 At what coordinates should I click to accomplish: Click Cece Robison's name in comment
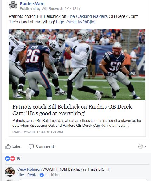pyautogui.click(x=29, y=169)
